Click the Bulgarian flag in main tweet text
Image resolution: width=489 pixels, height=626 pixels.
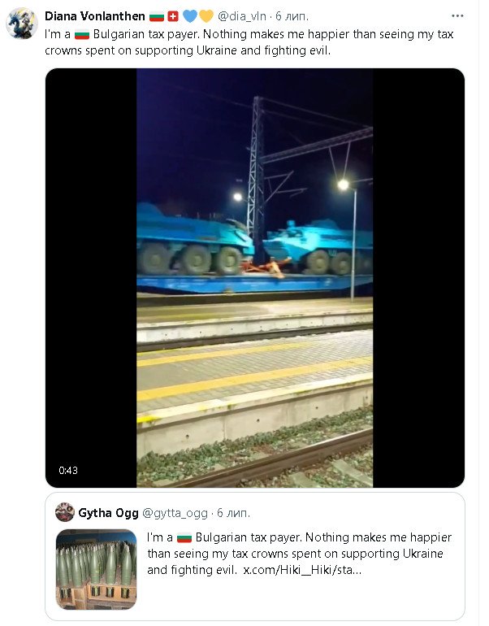[x=81, y=34]
